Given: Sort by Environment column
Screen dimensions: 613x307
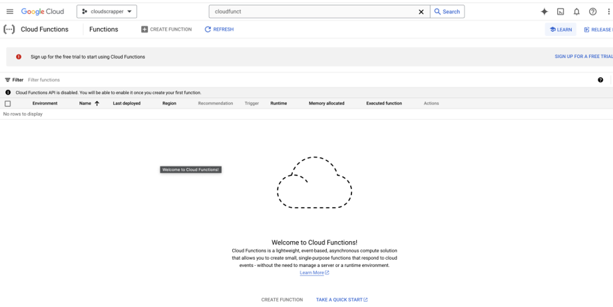Looking at the screenshot, I should point(45,103).
